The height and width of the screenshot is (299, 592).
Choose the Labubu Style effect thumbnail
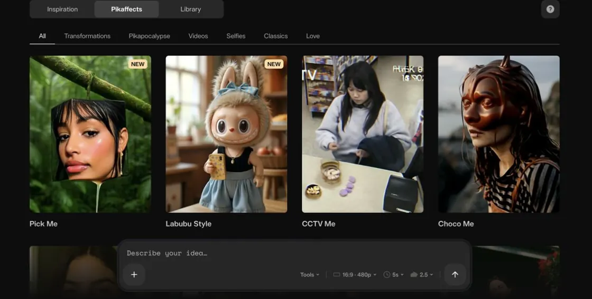tap(227, 134)
